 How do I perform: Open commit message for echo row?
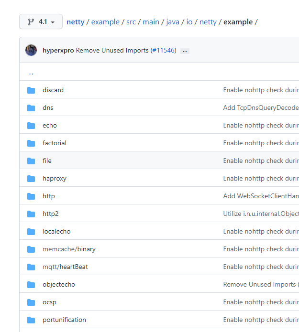[261, 125]
